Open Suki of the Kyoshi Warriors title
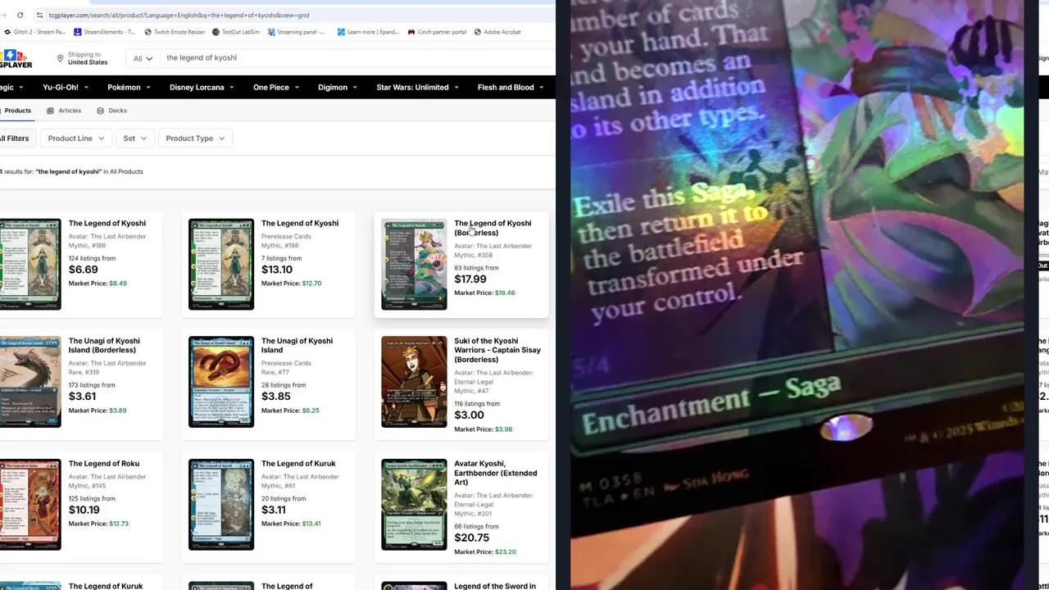The width and height of the screenshot is (1049, 590). tap(497, 350)
